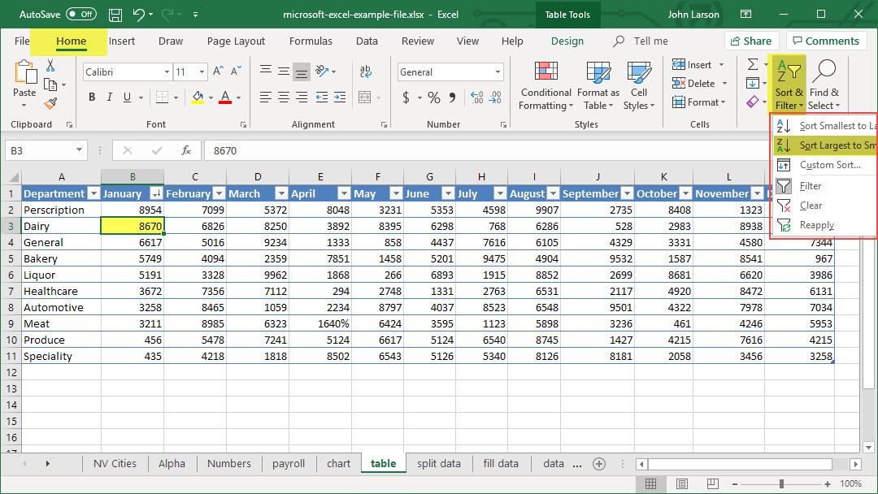
Task: Click the Save icon in title bar
Action: point(115,15)
